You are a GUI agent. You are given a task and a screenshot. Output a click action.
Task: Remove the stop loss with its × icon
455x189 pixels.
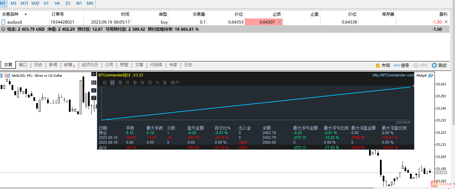tap(279, 22)
